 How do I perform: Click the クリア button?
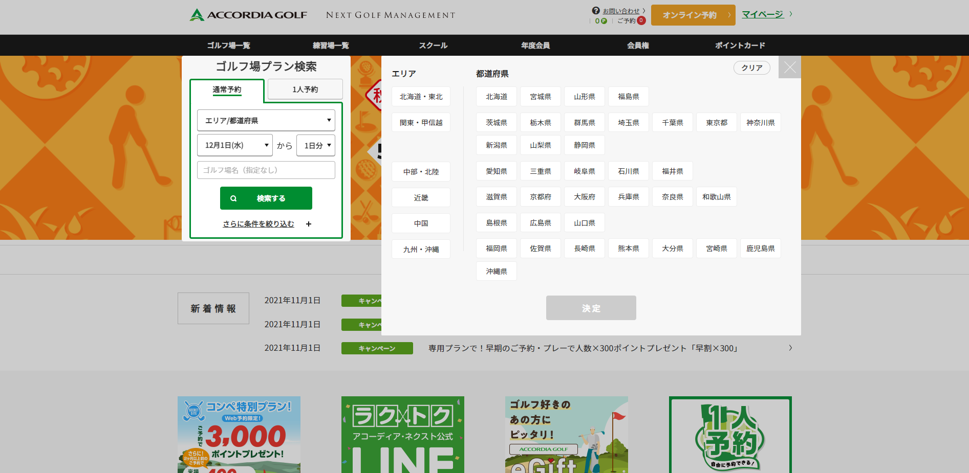tap(751, 68)
